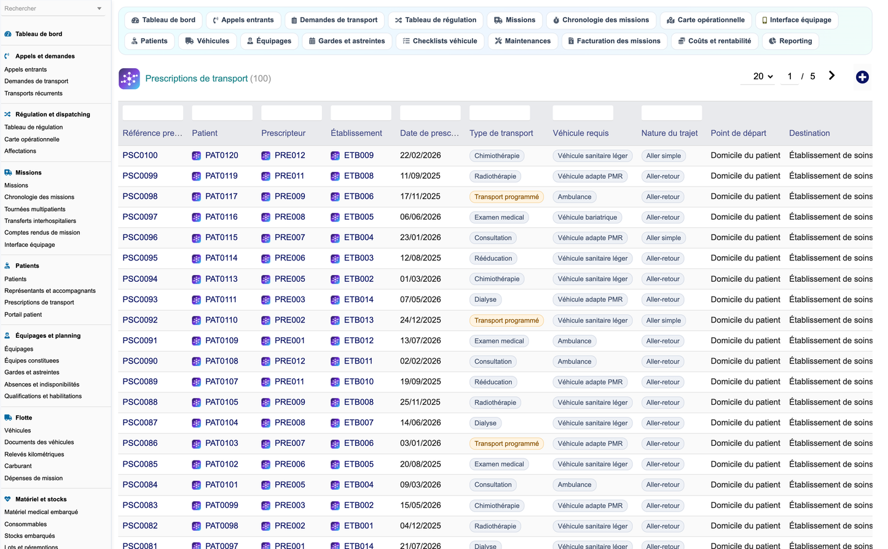Click the plus icon to add prescription
888x549 pixels.
[862, 77]
